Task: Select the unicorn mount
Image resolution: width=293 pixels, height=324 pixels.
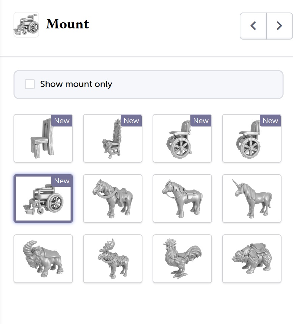Action: [x=251, y=199]
